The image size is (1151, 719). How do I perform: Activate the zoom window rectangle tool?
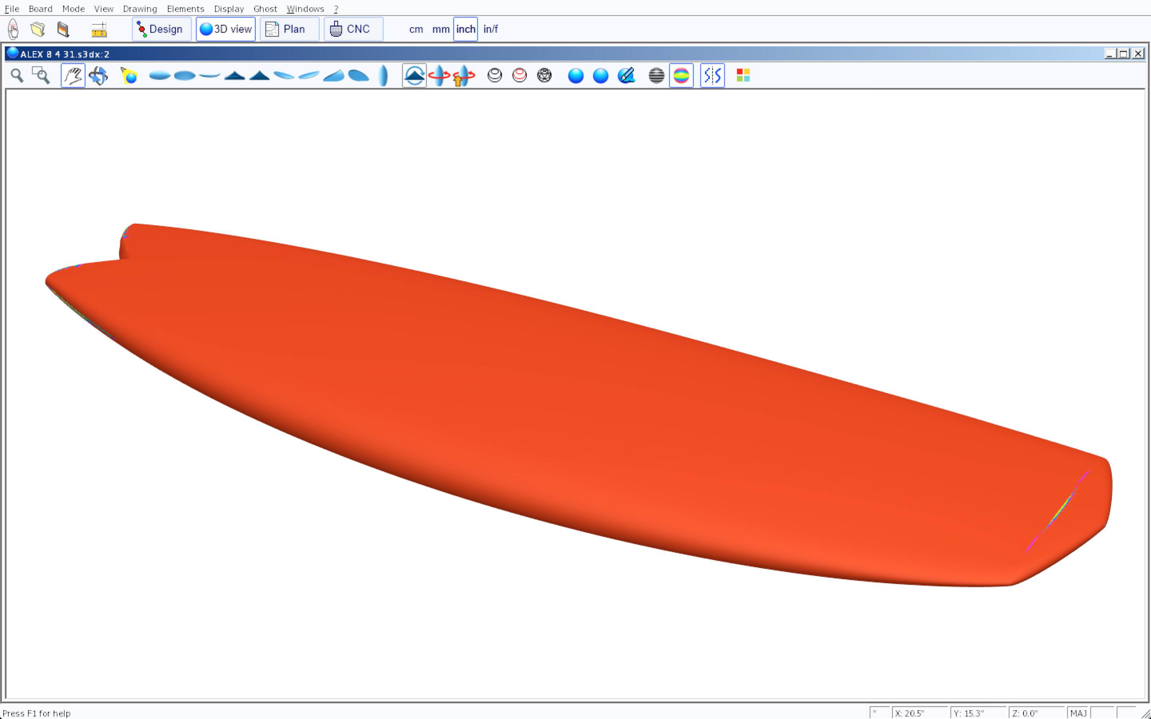(x=41, y=75)
